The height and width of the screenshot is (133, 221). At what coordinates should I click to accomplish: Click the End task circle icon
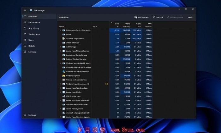click(x=154, y=17)
